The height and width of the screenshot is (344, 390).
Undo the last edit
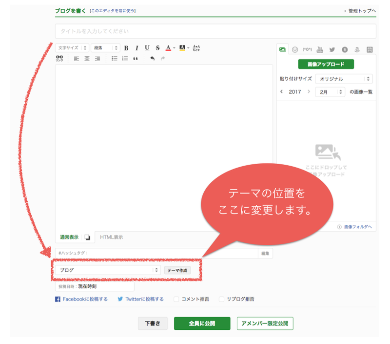point(152,58)
